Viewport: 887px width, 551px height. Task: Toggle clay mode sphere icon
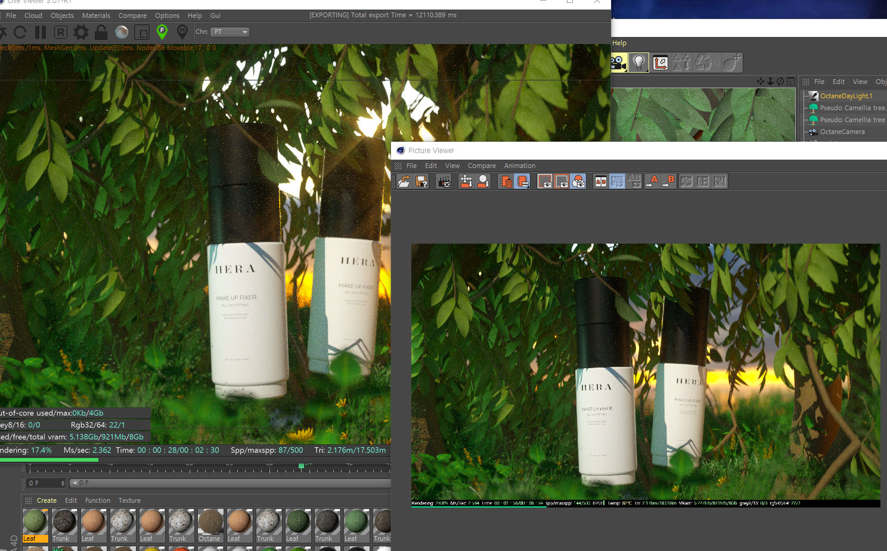point(122,32)
